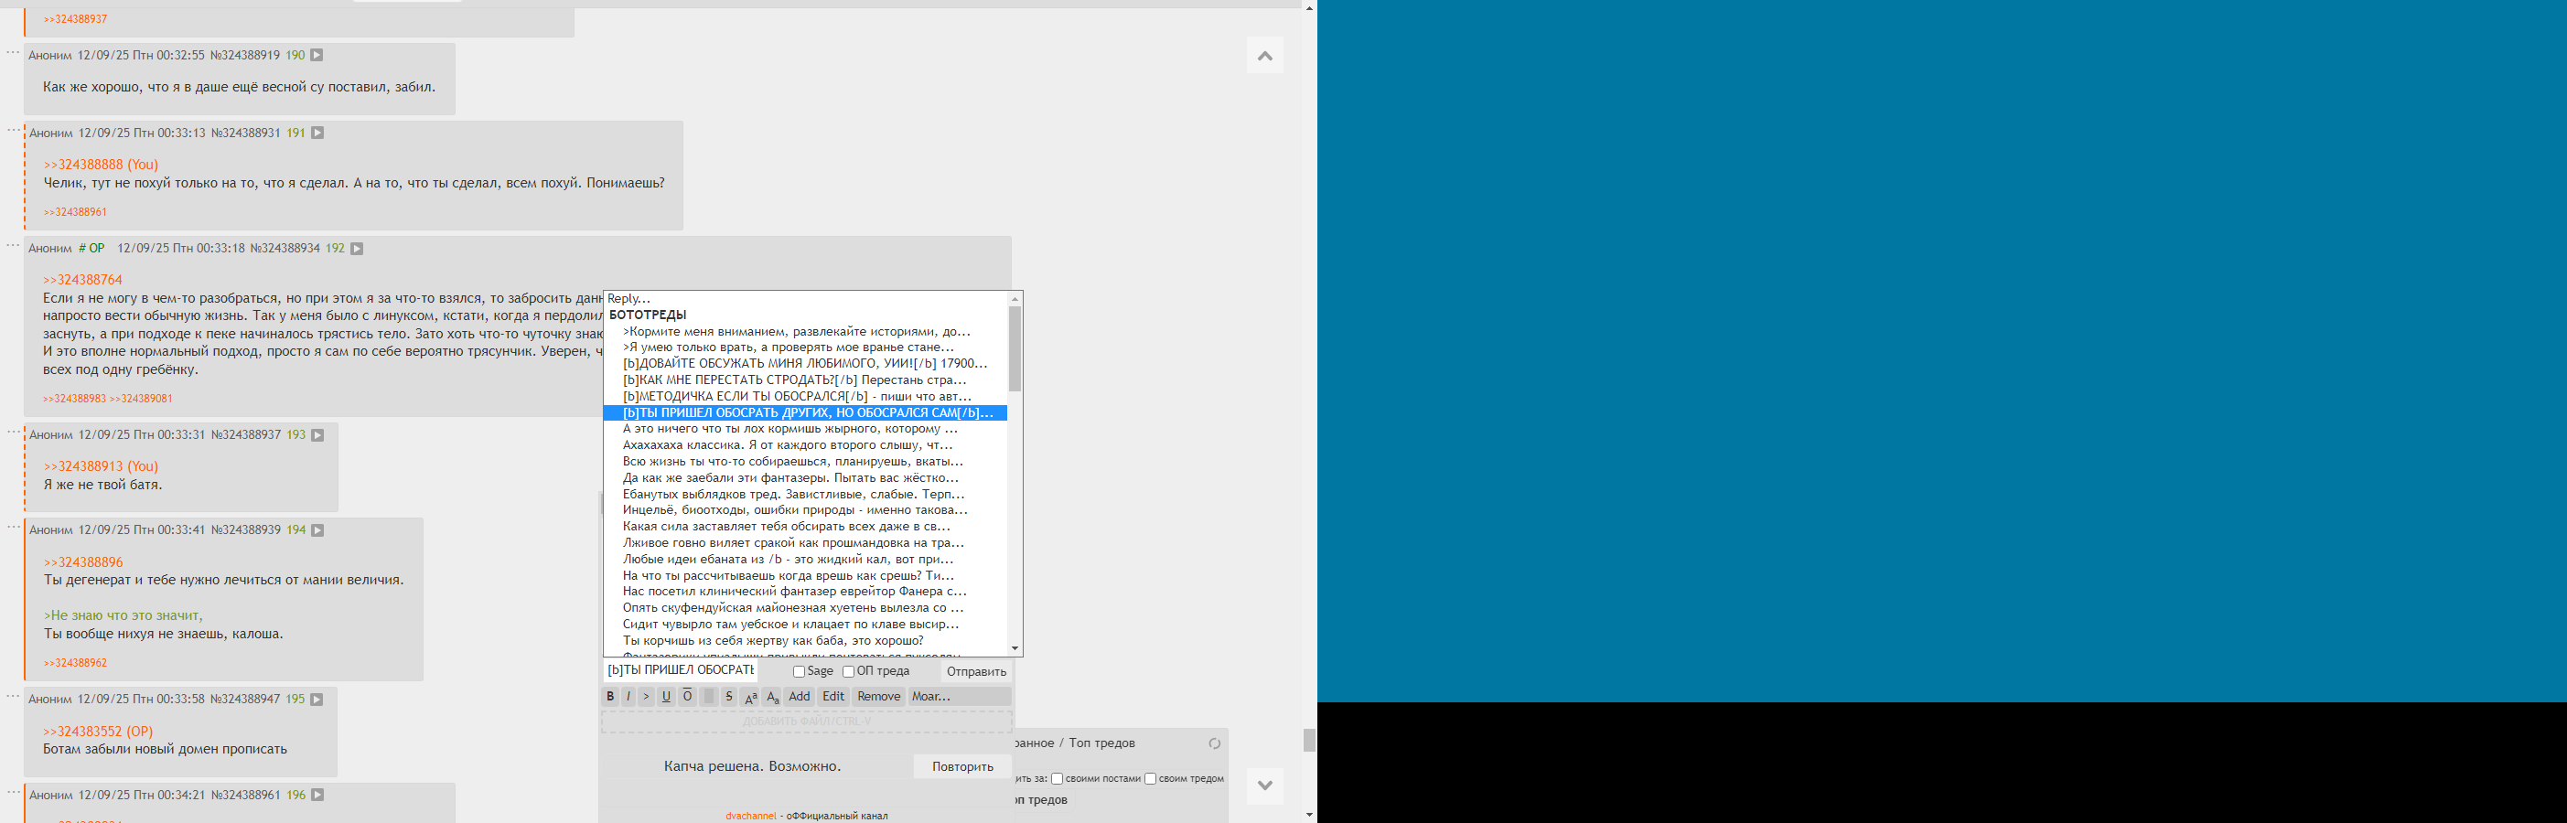Image resolution: width=2567 pixels, height=823 pixels.
Task: Enable tracking for своим тредом
Action: click(x=1150, y=779)
